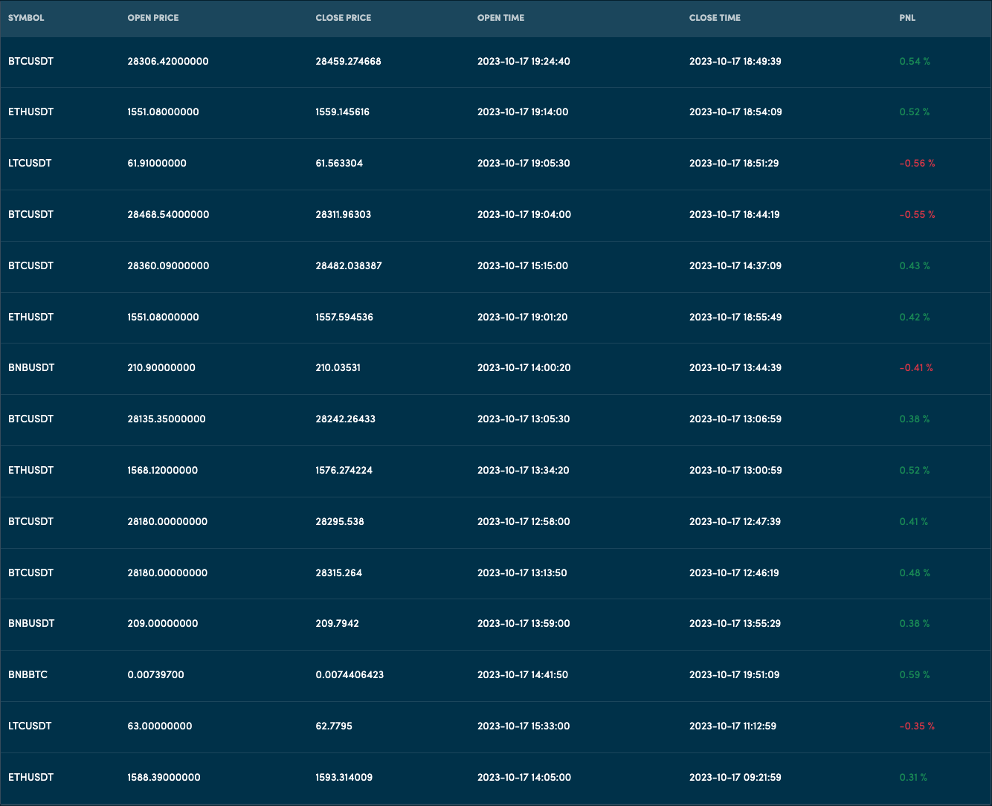Select close time 2023-10-17 13:00:59
This screenshot has height=806, width=992.
[735, 471]
